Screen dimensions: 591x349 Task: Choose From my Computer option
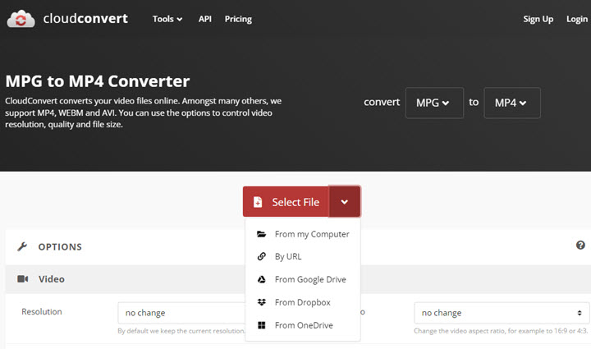(303, 234)
